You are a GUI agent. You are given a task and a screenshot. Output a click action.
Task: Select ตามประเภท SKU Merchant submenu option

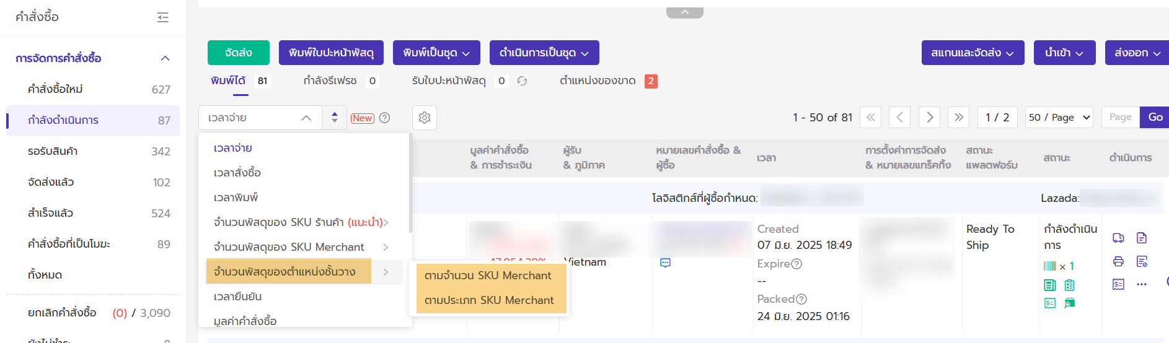tap(489, 300)
